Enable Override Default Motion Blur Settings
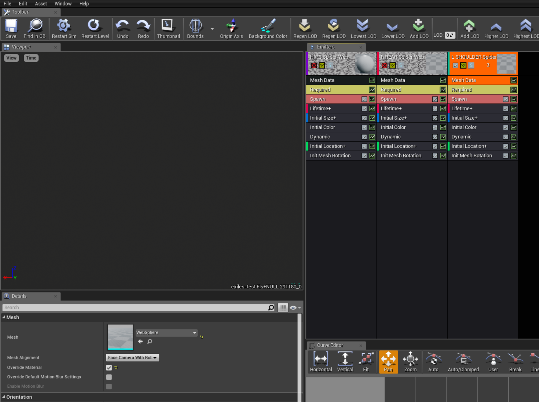 click(x=109, y=377)
